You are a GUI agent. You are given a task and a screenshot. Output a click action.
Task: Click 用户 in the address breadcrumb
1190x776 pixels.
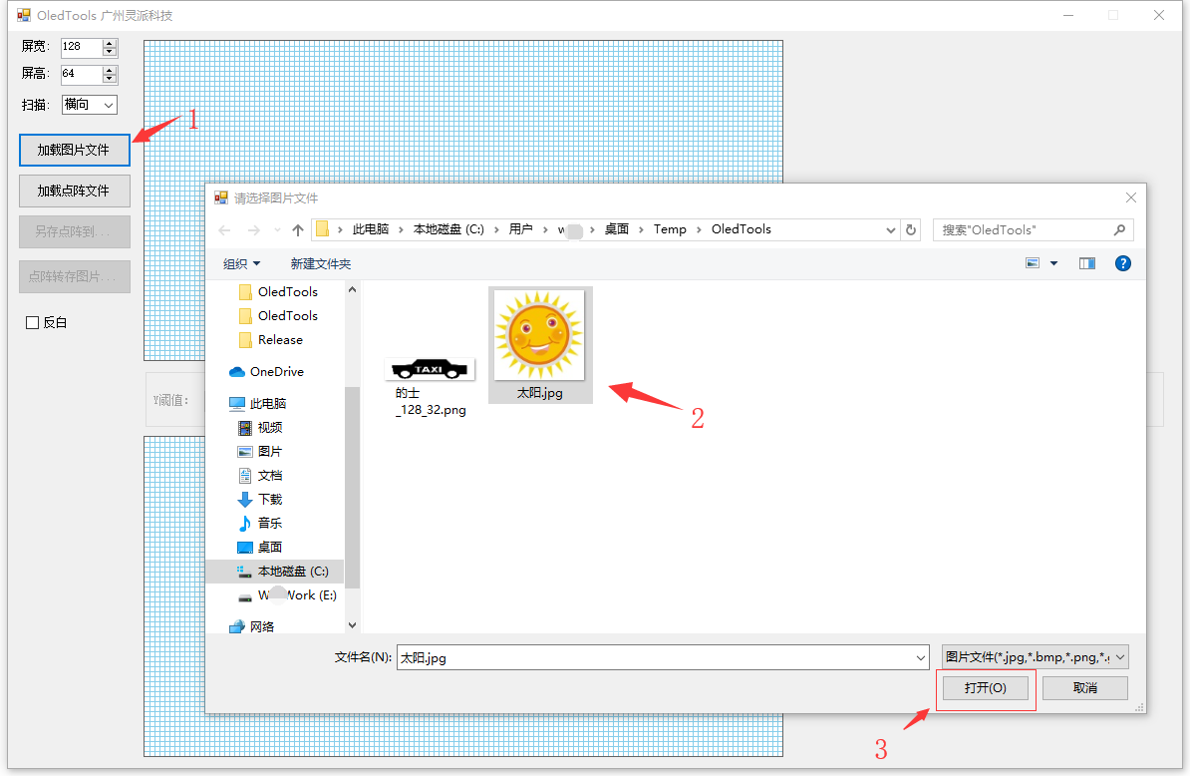tap(520, 229)
